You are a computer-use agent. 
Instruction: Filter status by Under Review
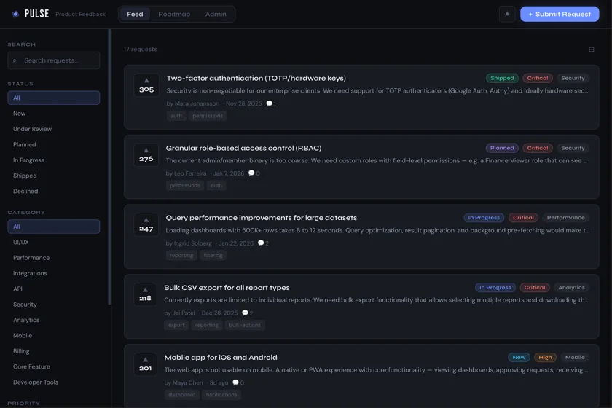click(54, 129)
